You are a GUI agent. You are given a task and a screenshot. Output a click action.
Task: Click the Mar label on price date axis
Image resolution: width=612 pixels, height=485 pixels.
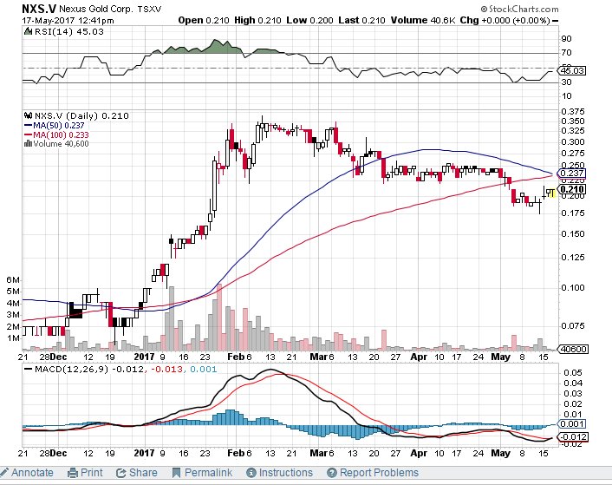tap(318, 357)
